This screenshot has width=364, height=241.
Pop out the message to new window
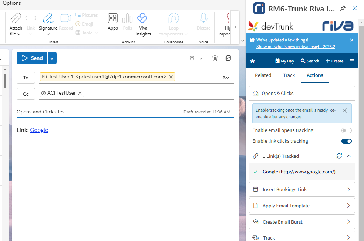click(228, 58)
